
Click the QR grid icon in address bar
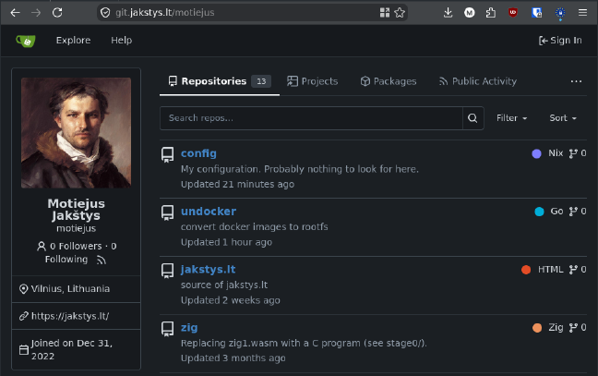(x=385, y=13)
